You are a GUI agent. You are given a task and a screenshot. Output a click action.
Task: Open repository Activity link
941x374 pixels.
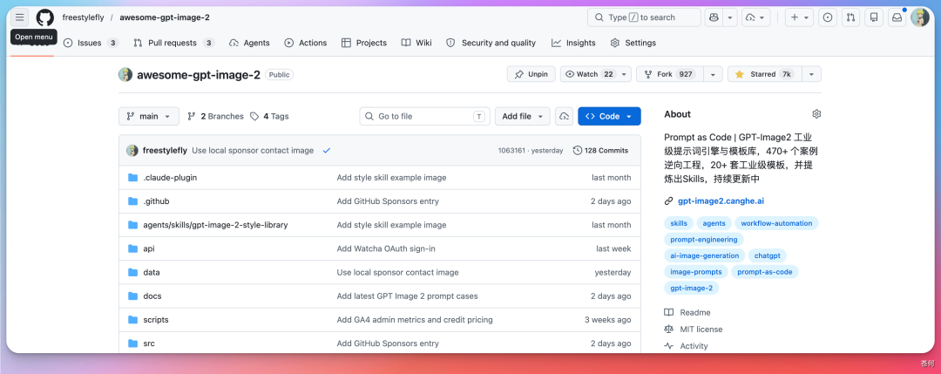pyautogui.click(x=687, y=346)
